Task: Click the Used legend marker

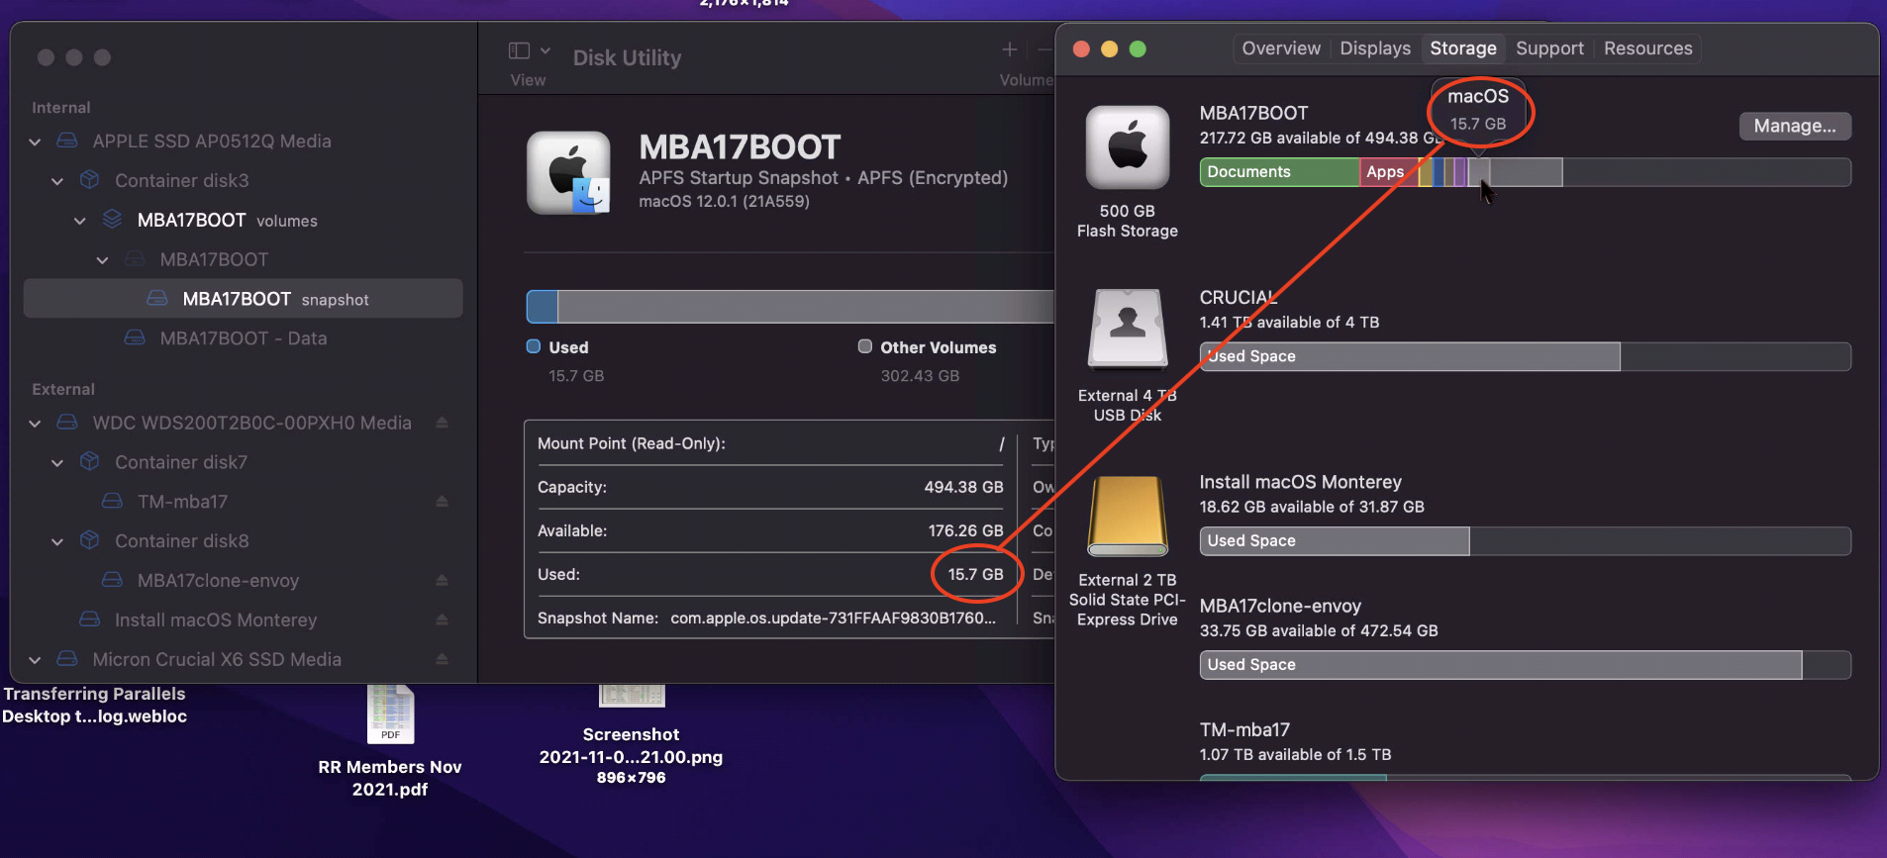Action: point(534,346)
